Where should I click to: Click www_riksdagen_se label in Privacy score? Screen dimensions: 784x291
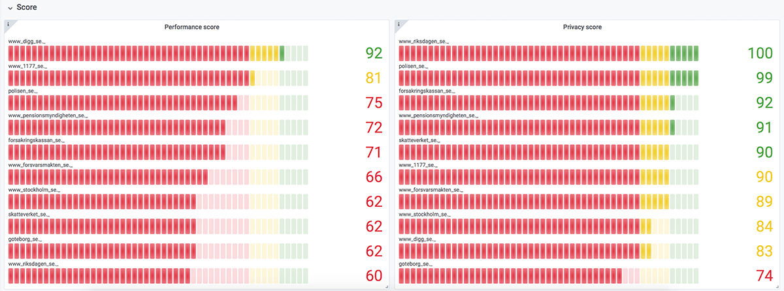424,41
